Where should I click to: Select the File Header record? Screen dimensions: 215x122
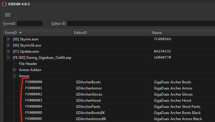[28, 64]
